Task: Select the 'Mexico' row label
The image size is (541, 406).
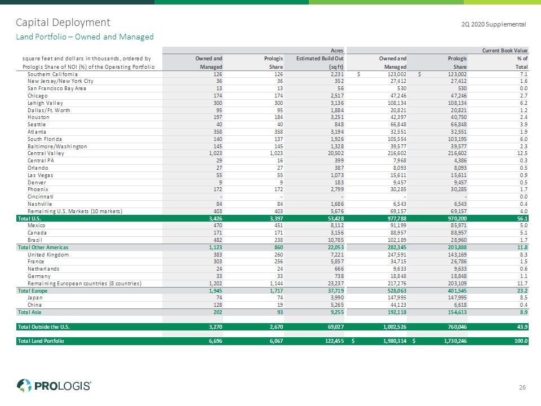Action: click(36, 226)
